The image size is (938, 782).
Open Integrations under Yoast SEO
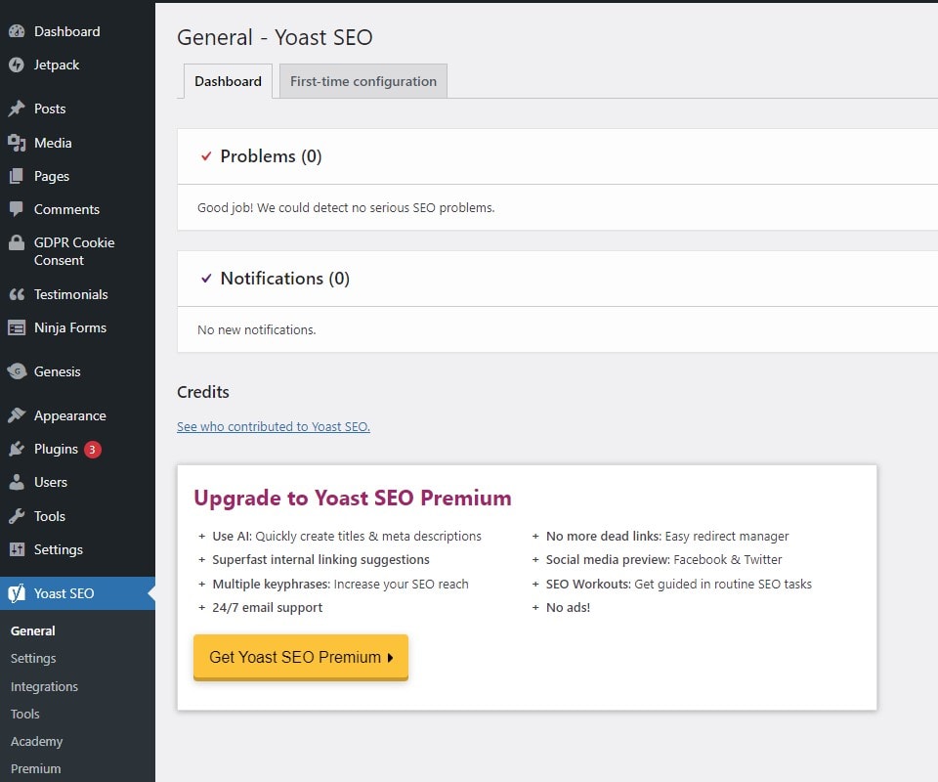[44, 686]
